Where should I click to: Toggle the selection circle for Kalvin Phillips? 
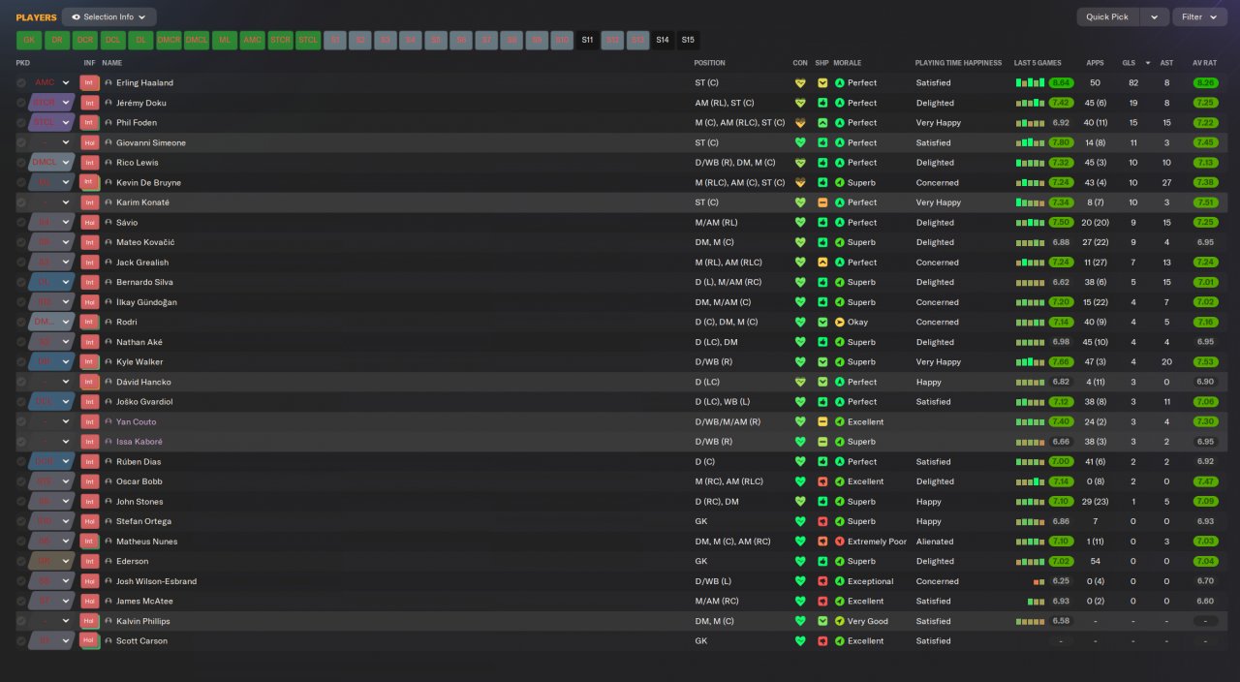pyautogui.click(x=21, y=621)
